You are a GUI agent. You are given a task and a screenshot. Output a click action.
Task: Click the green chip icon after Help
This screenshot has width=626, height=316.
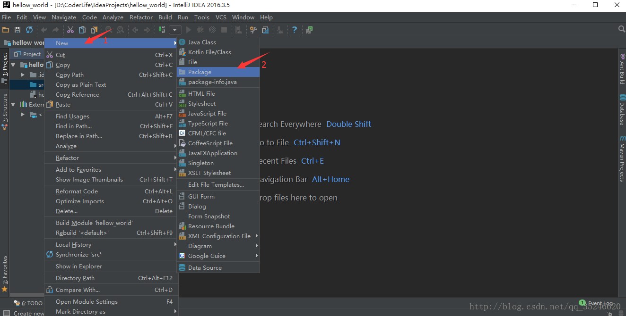coord(309,30)
